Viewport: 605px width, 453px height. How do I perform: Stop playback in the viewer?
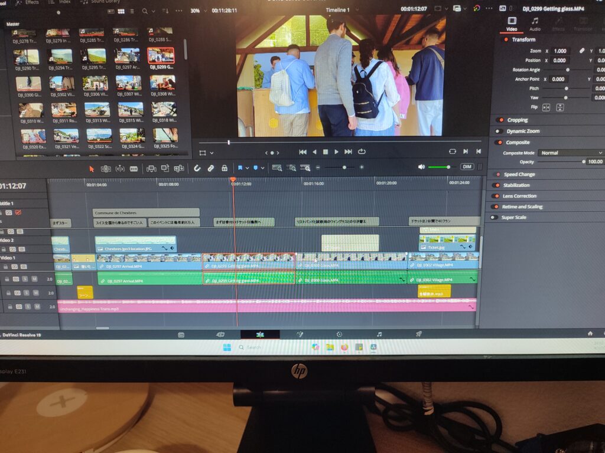point(326,152)
